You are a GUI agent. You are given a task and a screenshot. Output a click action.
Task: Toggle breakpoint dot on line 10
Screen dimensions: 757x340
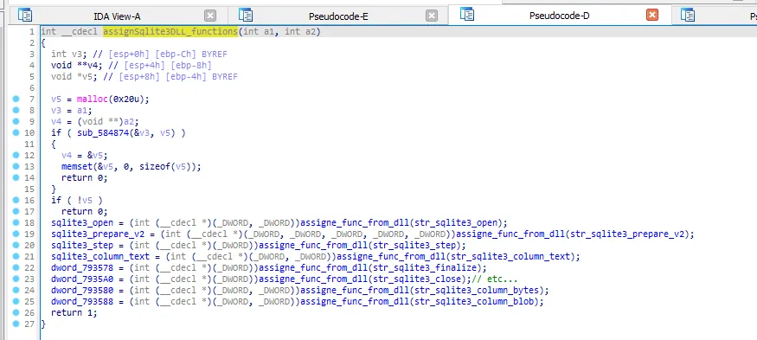pyautogui.click(x=16, y=132)
